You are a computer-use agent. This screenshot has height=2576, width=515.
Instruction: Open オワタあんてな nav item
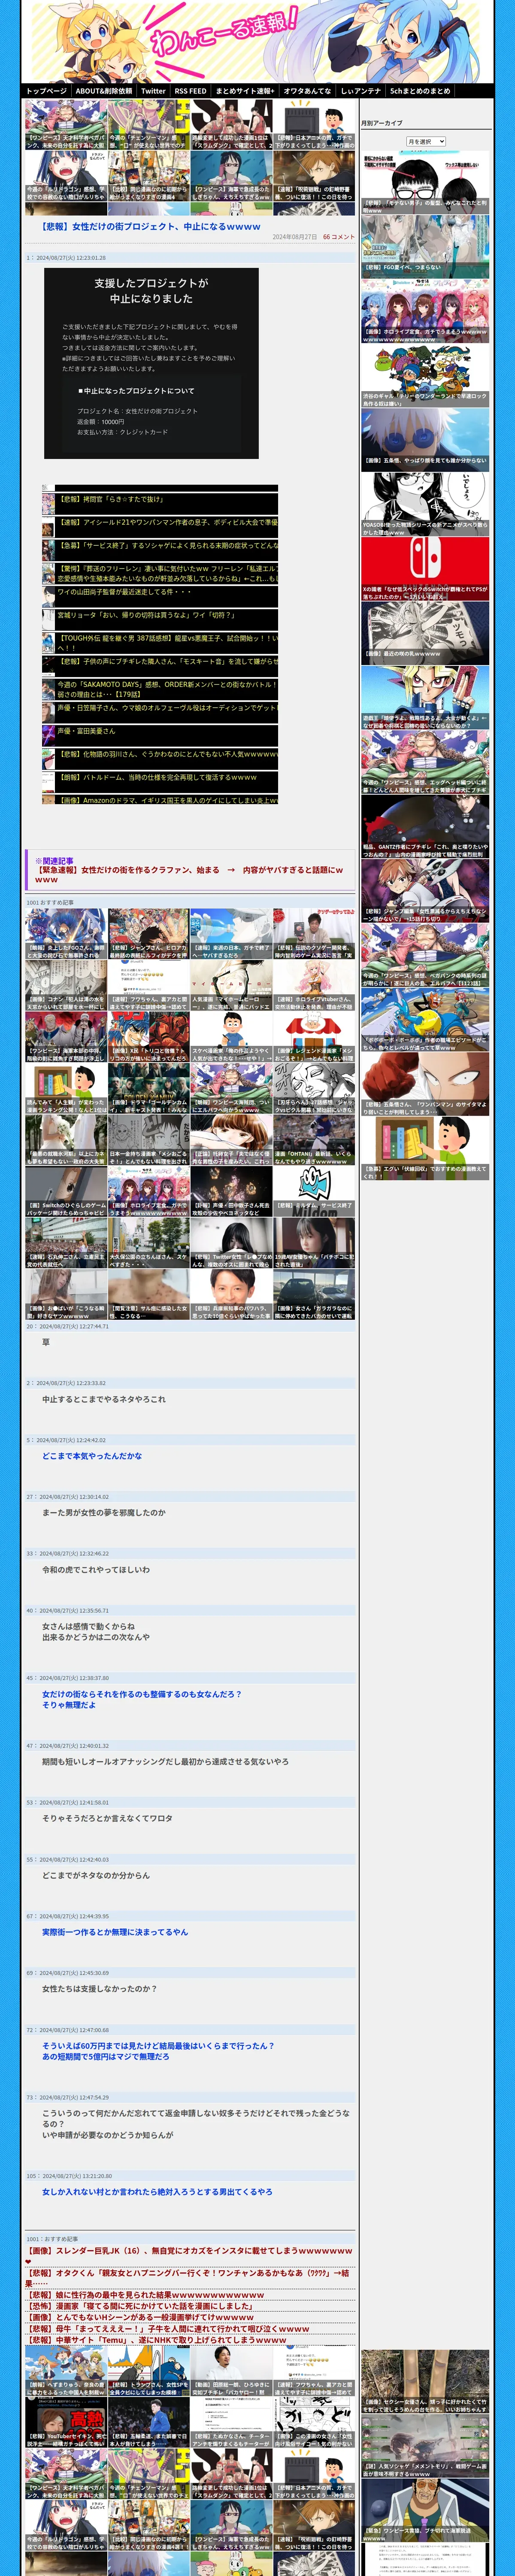[x=307, y=91]
